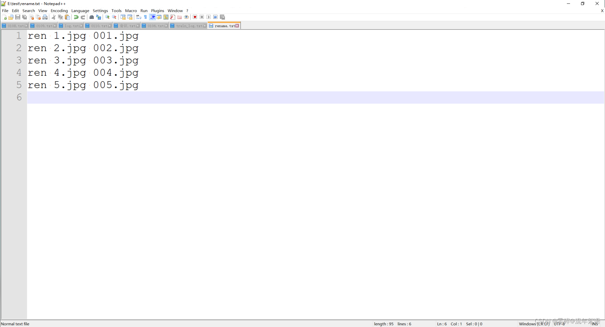Screen dimensions: 605x327
Task: Close the log.txt tab
Action: click(x=81, y=26)
